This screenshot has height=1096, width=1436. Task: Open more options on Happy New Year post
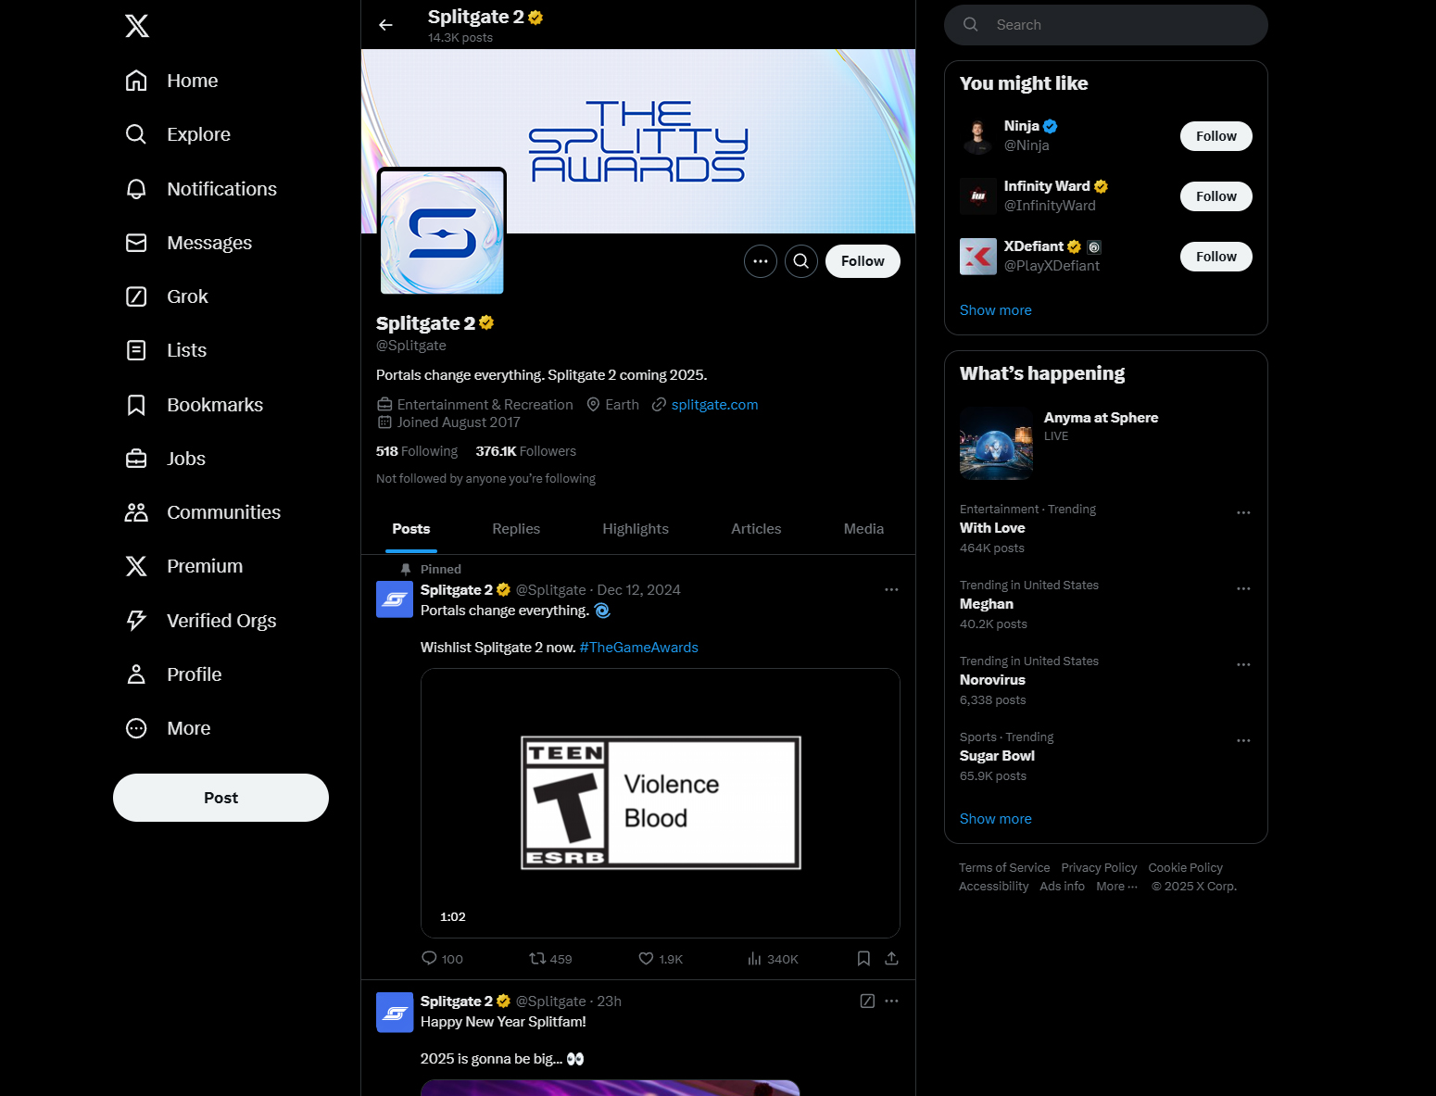[891, 1002]
